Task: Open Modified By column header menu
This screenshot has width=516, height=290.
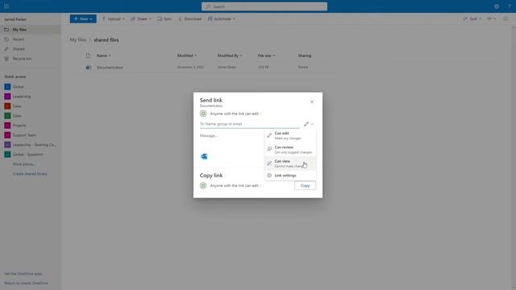Action: [x=230, y=56]
